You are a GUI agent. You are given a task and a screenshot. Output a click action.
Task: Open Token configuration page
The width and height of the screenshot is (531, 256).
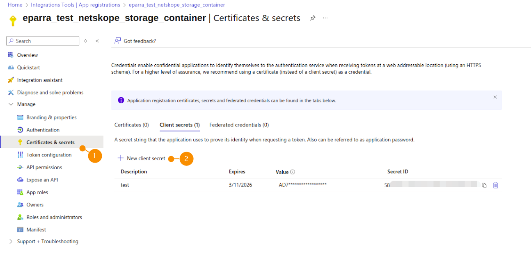[49, 155]
